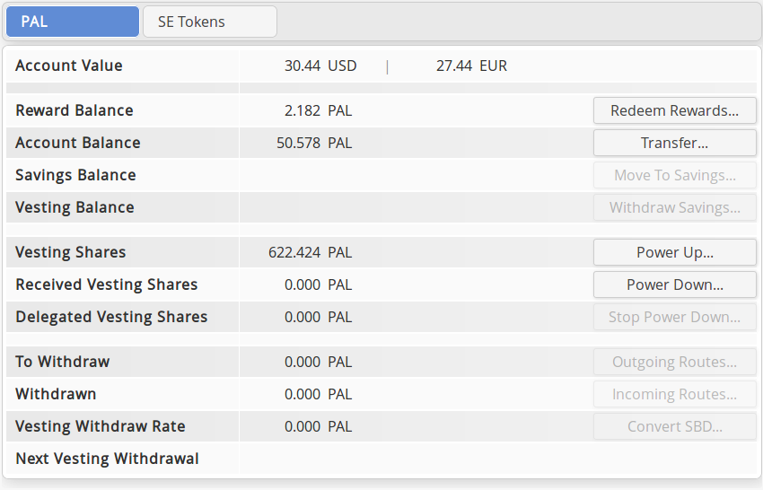Click the Received Vesting Shares label
This screenshot has height=490, width=763.
coord(107,284)
